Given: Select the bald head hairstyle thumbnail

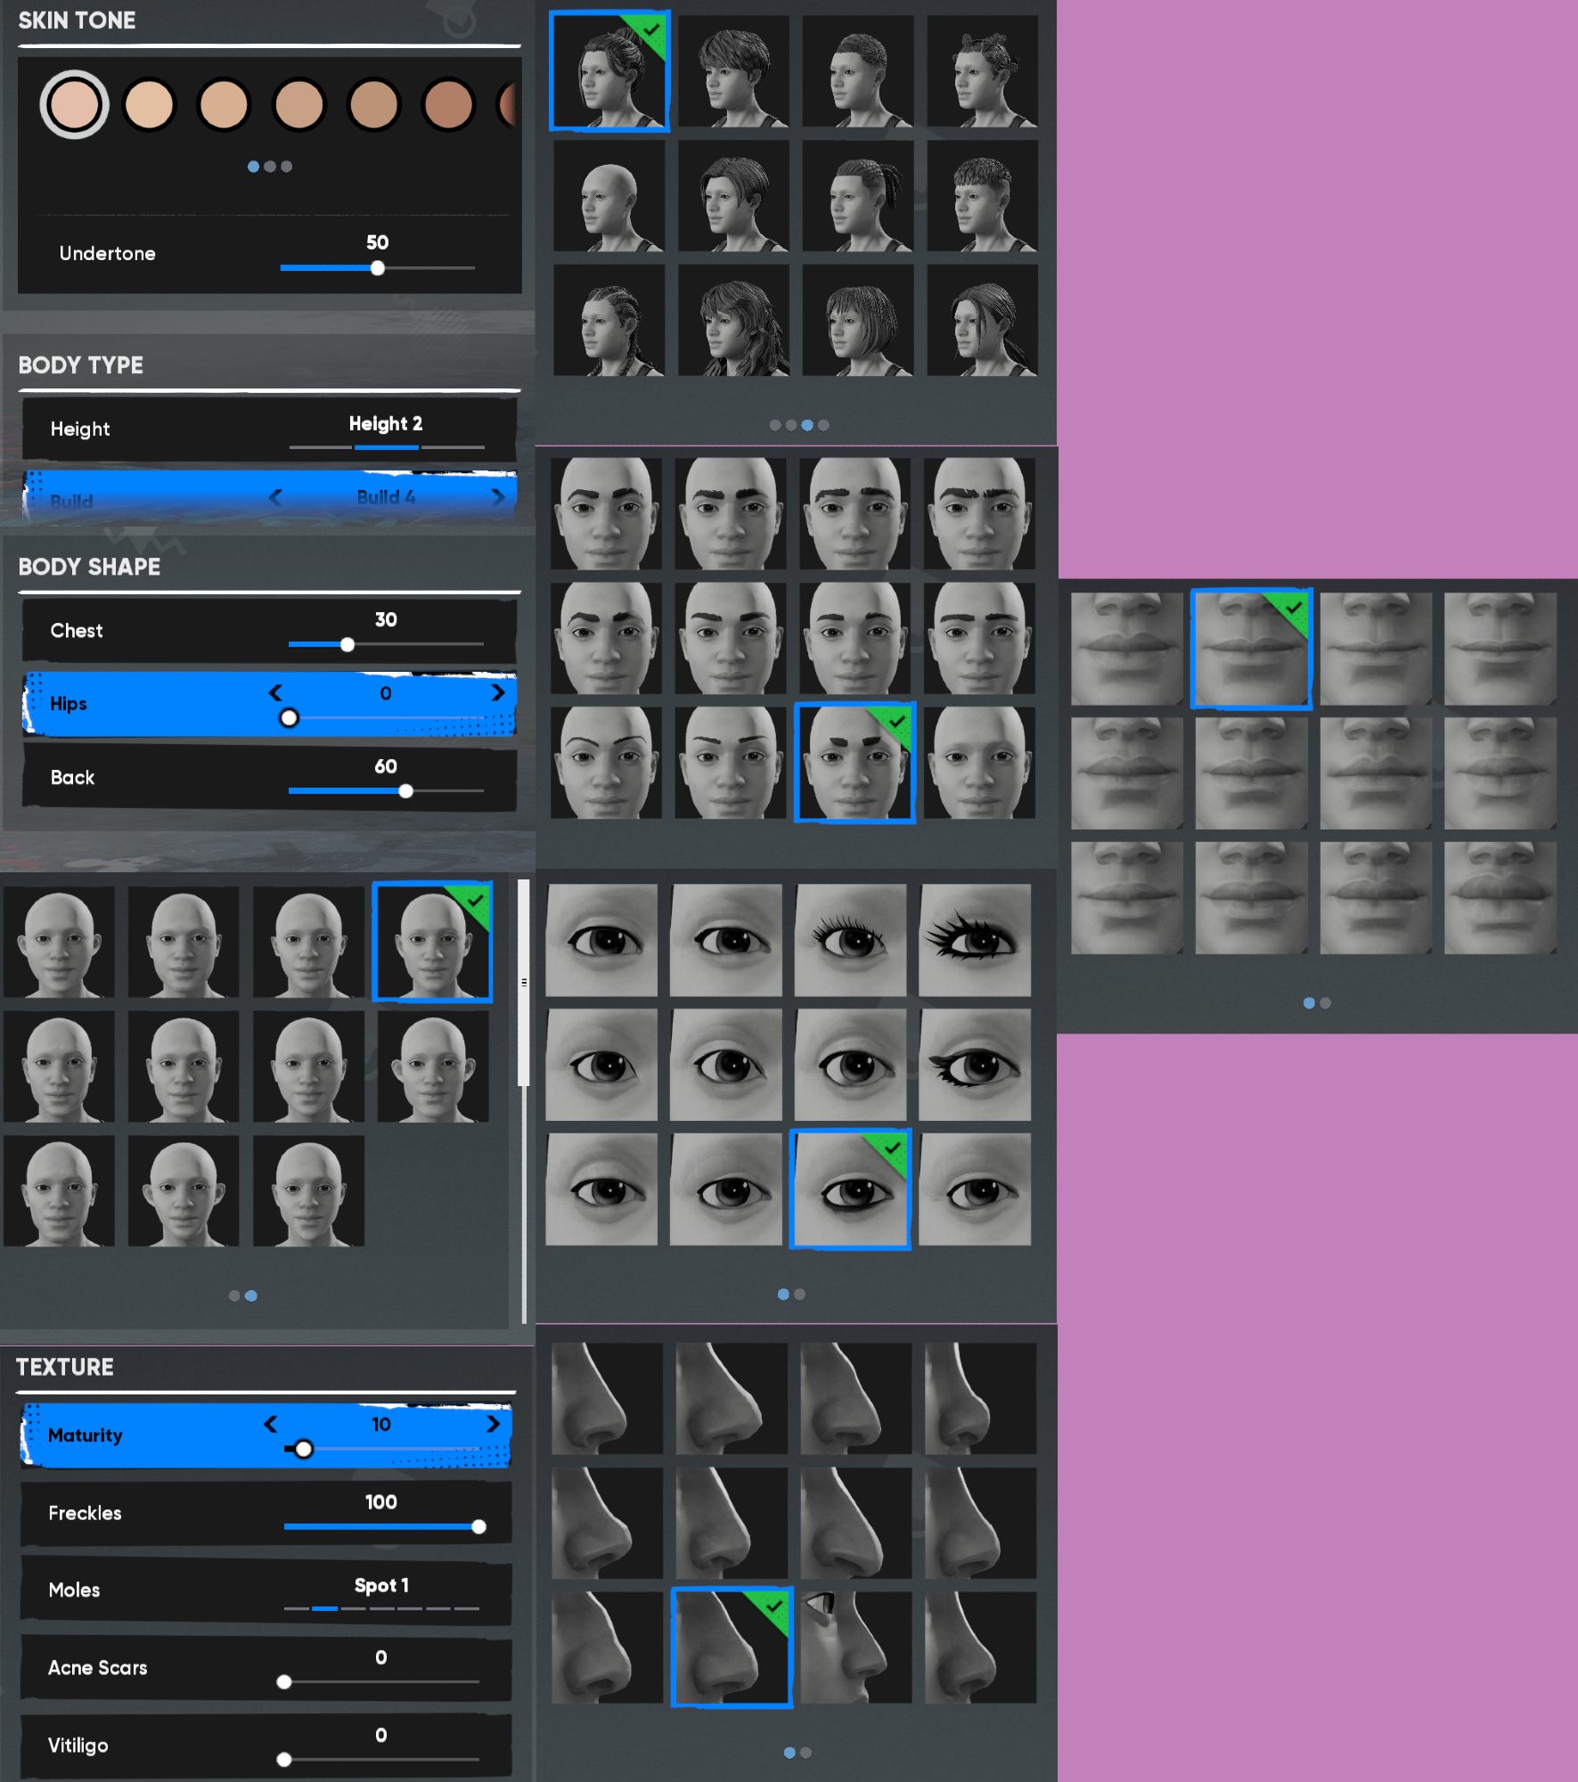Looking at the screenshot, I should [609, 196].
